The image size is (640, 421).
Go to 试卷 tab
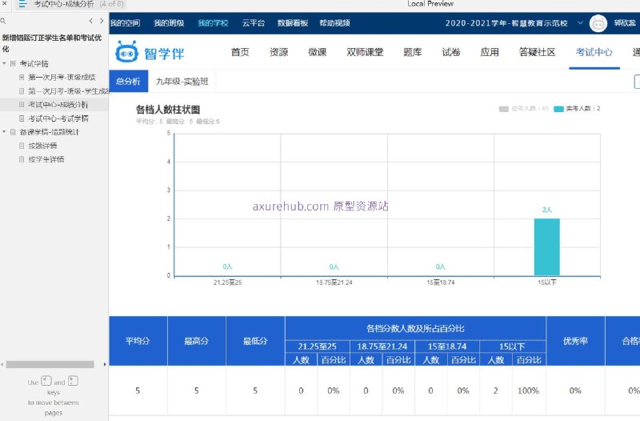[451, 52]
